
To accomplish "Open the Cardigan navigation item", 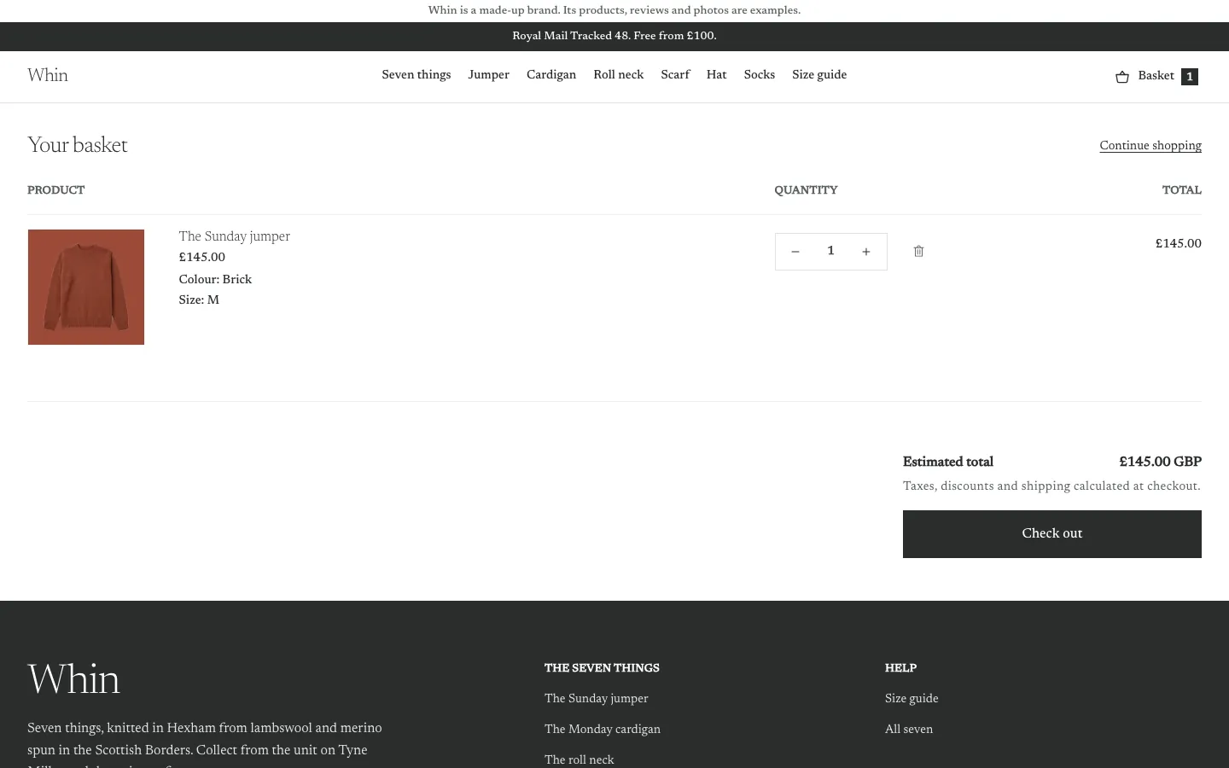I will click(x=551, y=75).
